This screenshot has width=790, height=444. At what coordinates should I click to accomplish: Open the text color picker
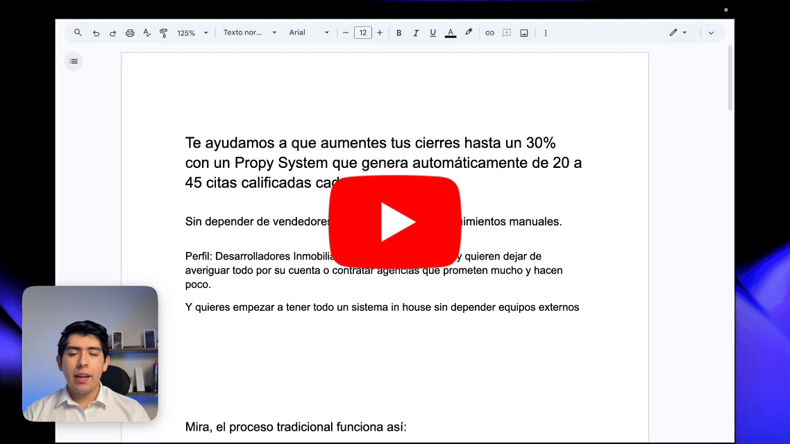click(x=451, y=33)
